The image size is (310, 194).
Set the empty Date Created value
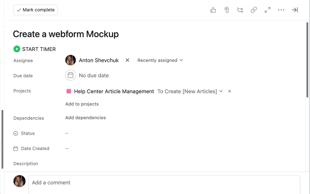pyautogui.click(x=67, y=148)
